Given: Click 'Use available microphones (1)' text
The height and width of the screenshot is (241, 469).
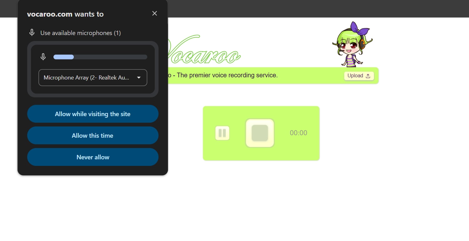Looking at the screenshot, I should (81, 33).
